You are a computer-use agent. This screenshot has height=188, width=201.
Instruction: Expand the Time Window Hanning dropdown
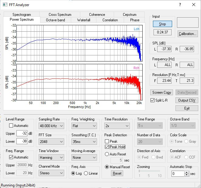coord(51,158)
